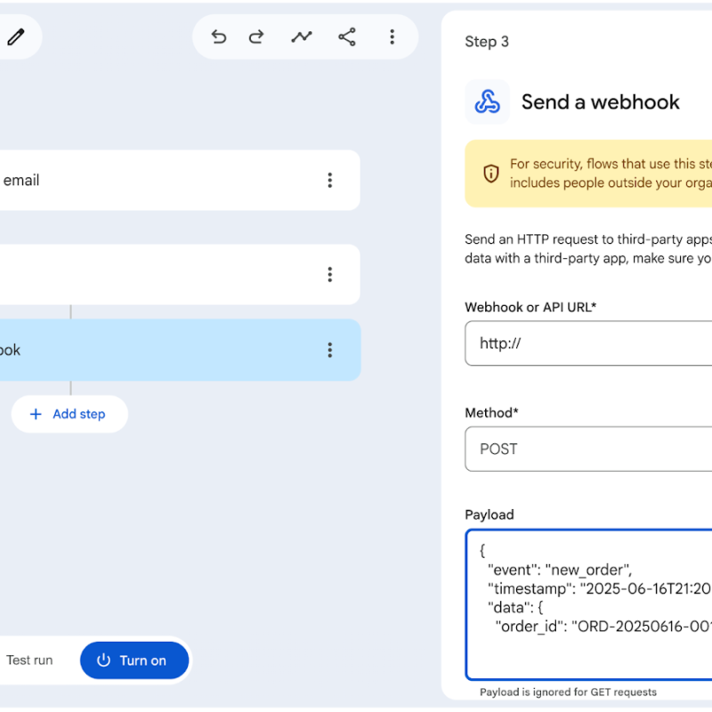
Task: Click the "Payload is ignored for GET requests" hint
Action: [x=568, y=692]
